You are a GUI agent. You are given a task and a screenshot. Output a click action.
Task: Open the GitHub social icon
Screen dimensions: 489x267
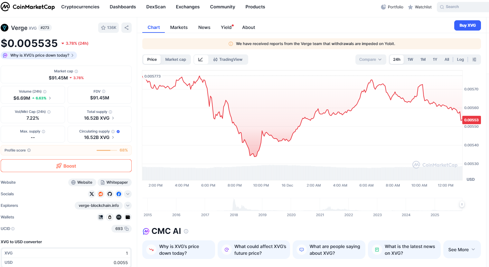110,194
